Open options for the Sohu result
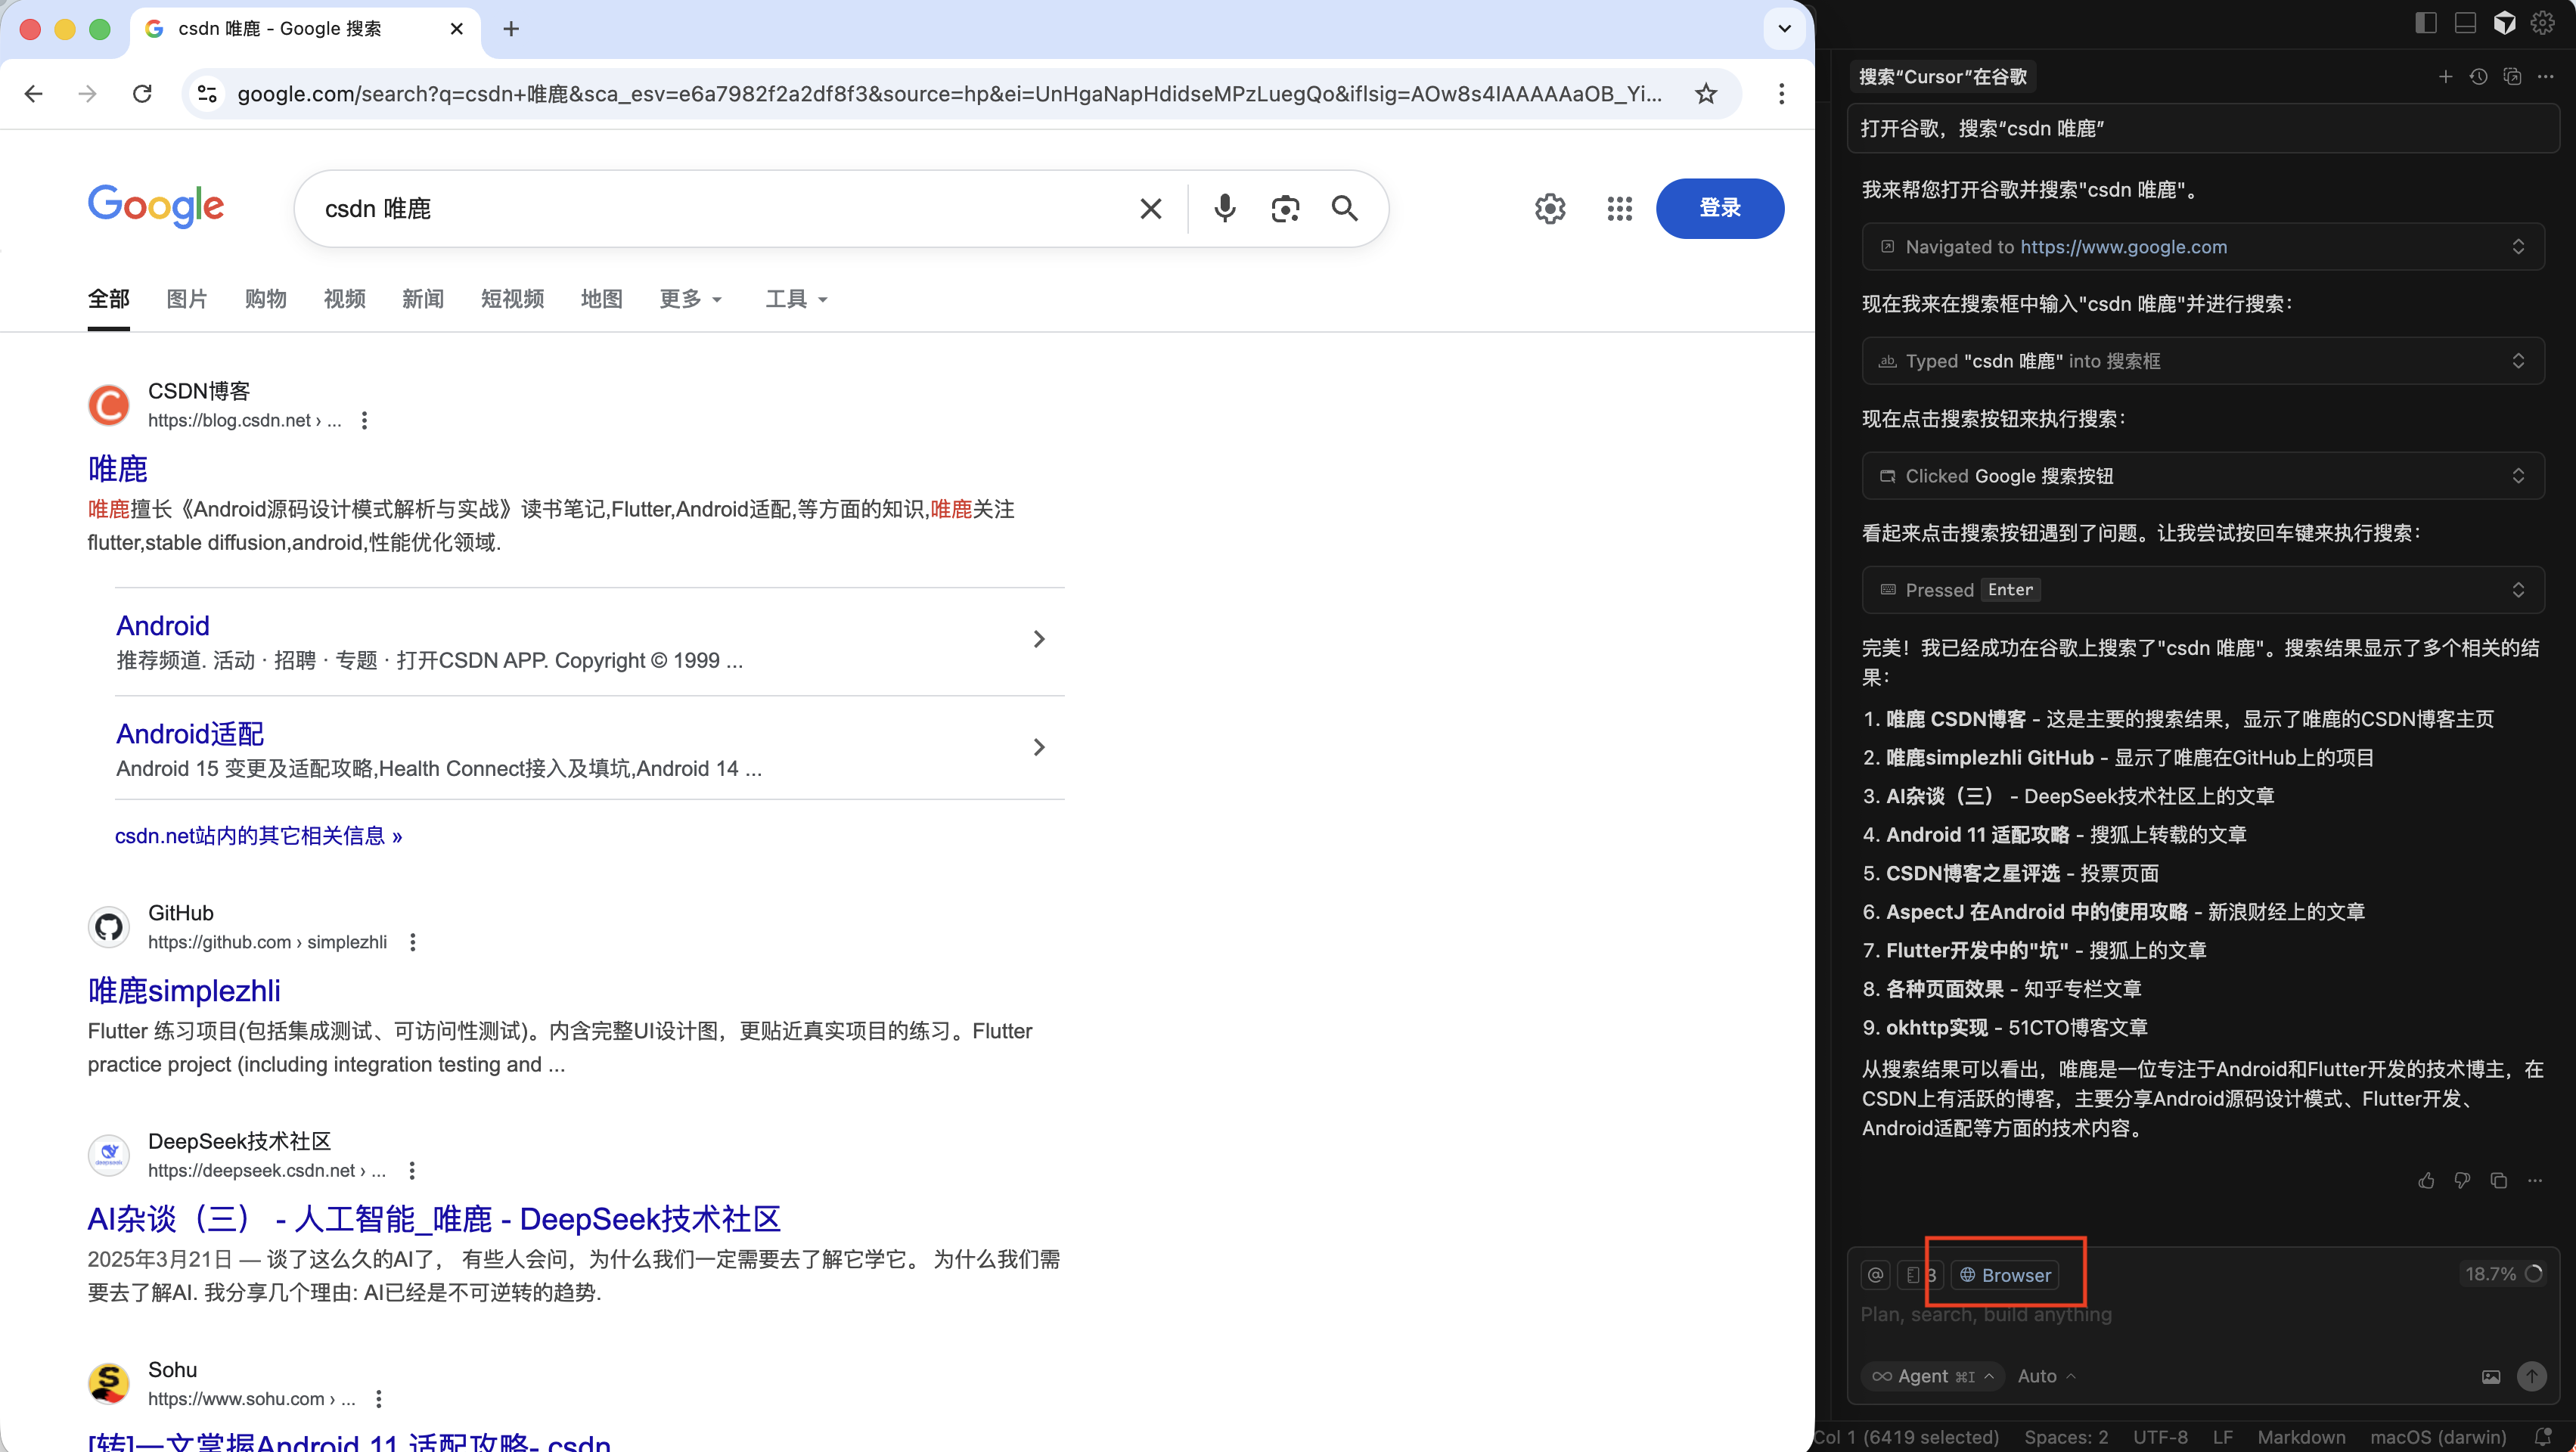This screenshot has height=1452, width=2576. pos(378,1399)
